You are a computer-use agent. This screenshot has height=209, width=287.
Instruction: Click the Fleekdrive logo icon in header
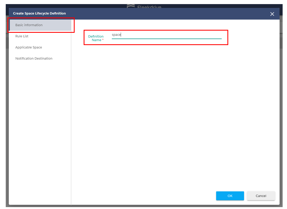[131, 6]
